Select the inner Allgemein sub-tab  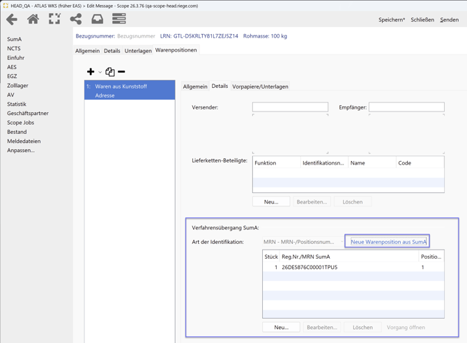coord(195,86)
